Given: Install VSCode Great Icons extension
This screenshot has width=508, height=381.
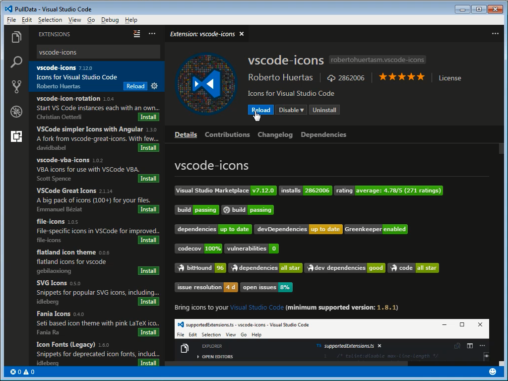Looking at the screenshot, I should tap(148, 209).
